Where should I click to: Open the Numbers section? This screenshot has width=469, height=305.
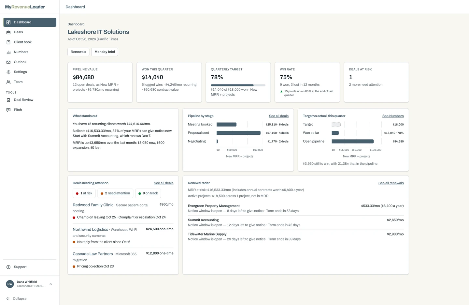[30, 52]
